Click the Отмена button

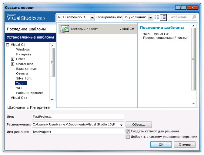[x=185, y=144]
